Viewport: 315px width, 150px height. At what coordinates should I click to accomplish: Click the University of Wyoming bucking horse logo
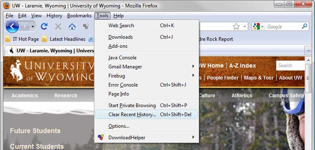click(x=16, y=70)
